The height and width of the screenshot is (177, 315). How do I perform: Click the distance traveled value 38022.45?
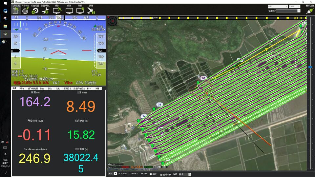(x=81, y=163)
